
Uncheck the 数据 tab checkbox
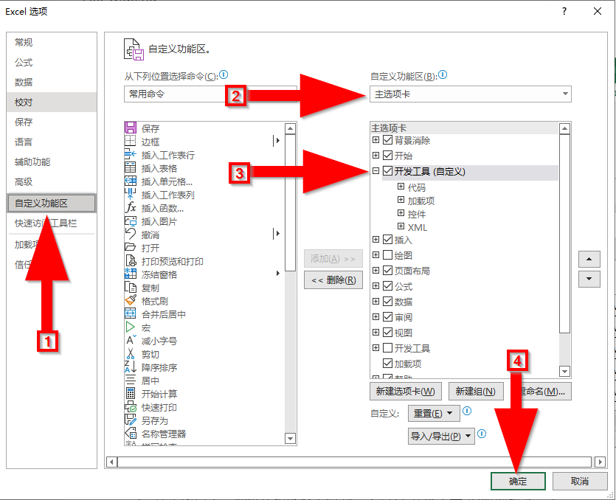click(388, 302)
